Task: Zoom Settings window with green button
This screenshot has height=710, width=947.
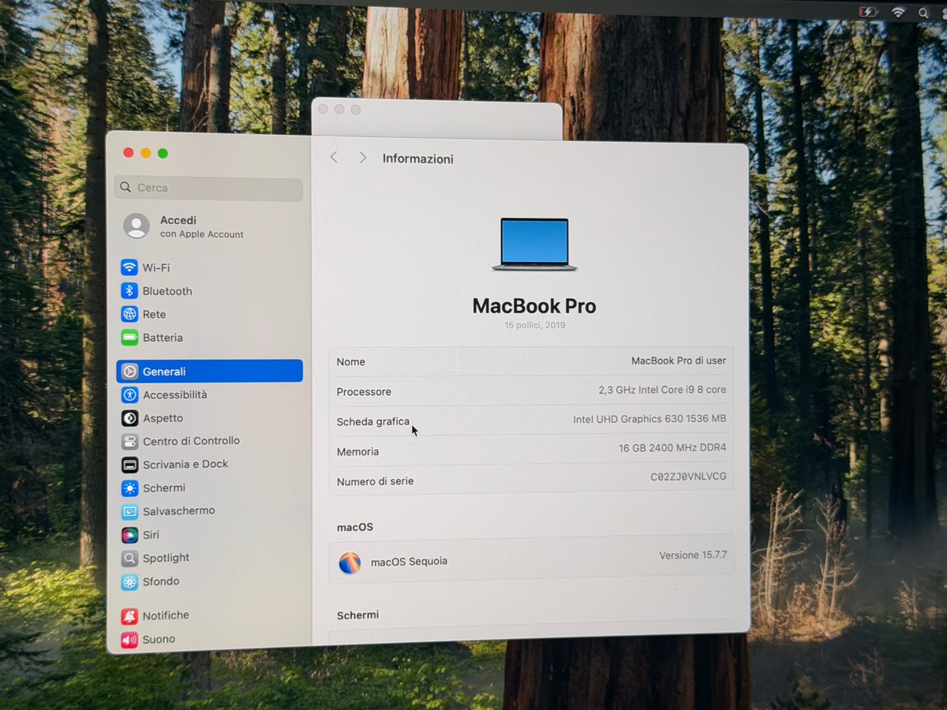Action: click(163, 153)
